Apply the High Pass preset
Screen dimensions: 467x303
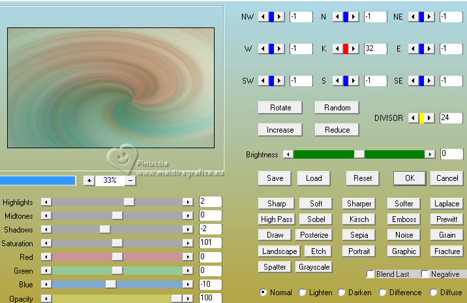click(277, 219)
